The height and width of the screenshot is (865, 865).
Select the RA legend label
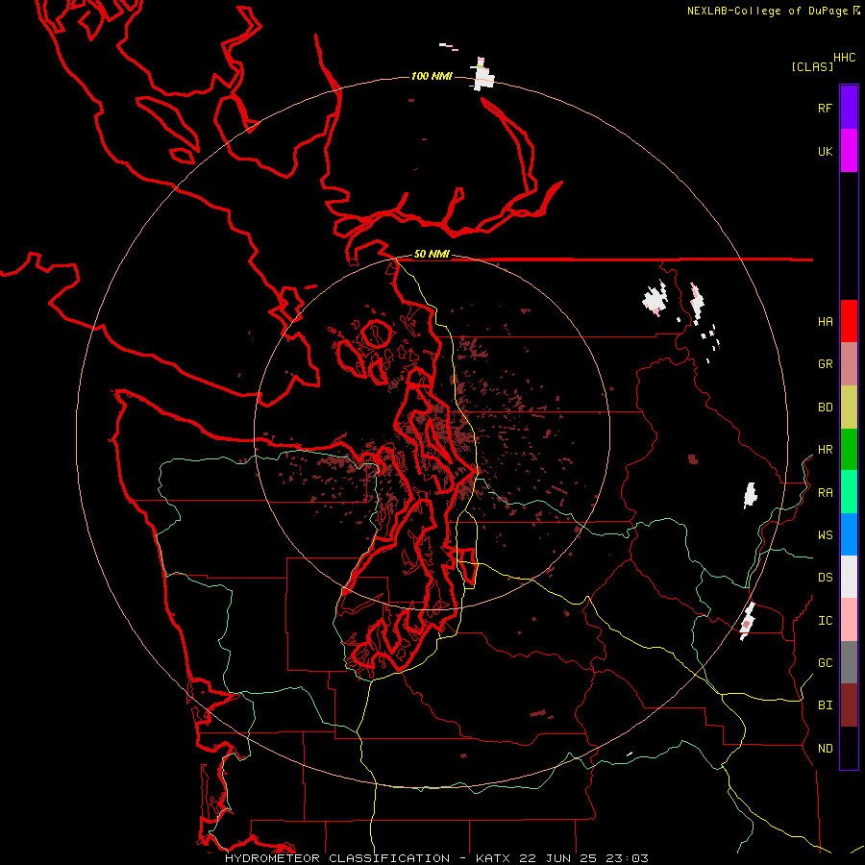(825, 493)
